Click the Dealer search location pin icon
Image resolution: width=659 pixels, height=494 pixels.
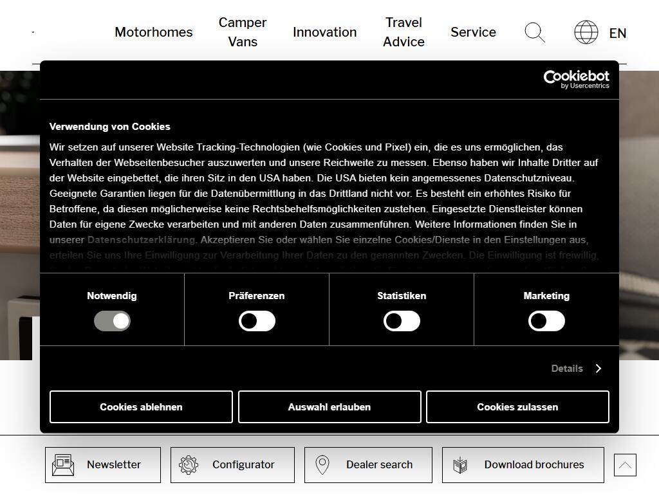(x=322, y=464)
